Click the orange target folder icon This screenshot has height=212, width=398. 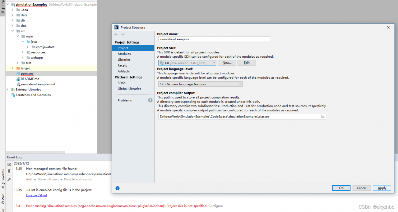(18, 68)
